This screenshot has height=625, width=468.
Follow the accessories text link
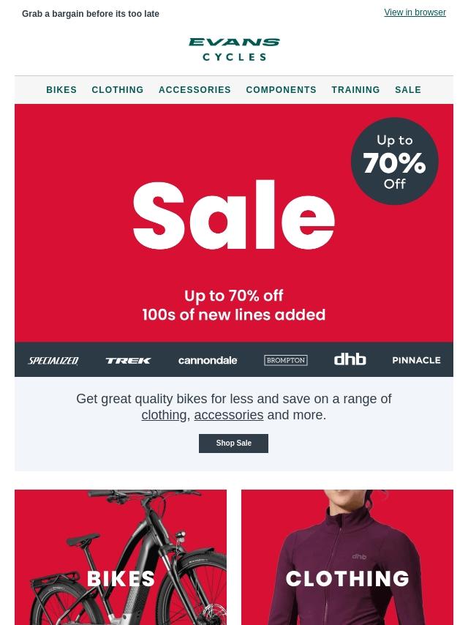[x=229, y=415]
